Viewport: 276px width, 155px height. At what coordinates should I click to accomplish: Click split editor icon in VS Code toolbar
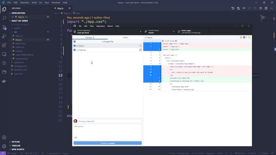266,8
